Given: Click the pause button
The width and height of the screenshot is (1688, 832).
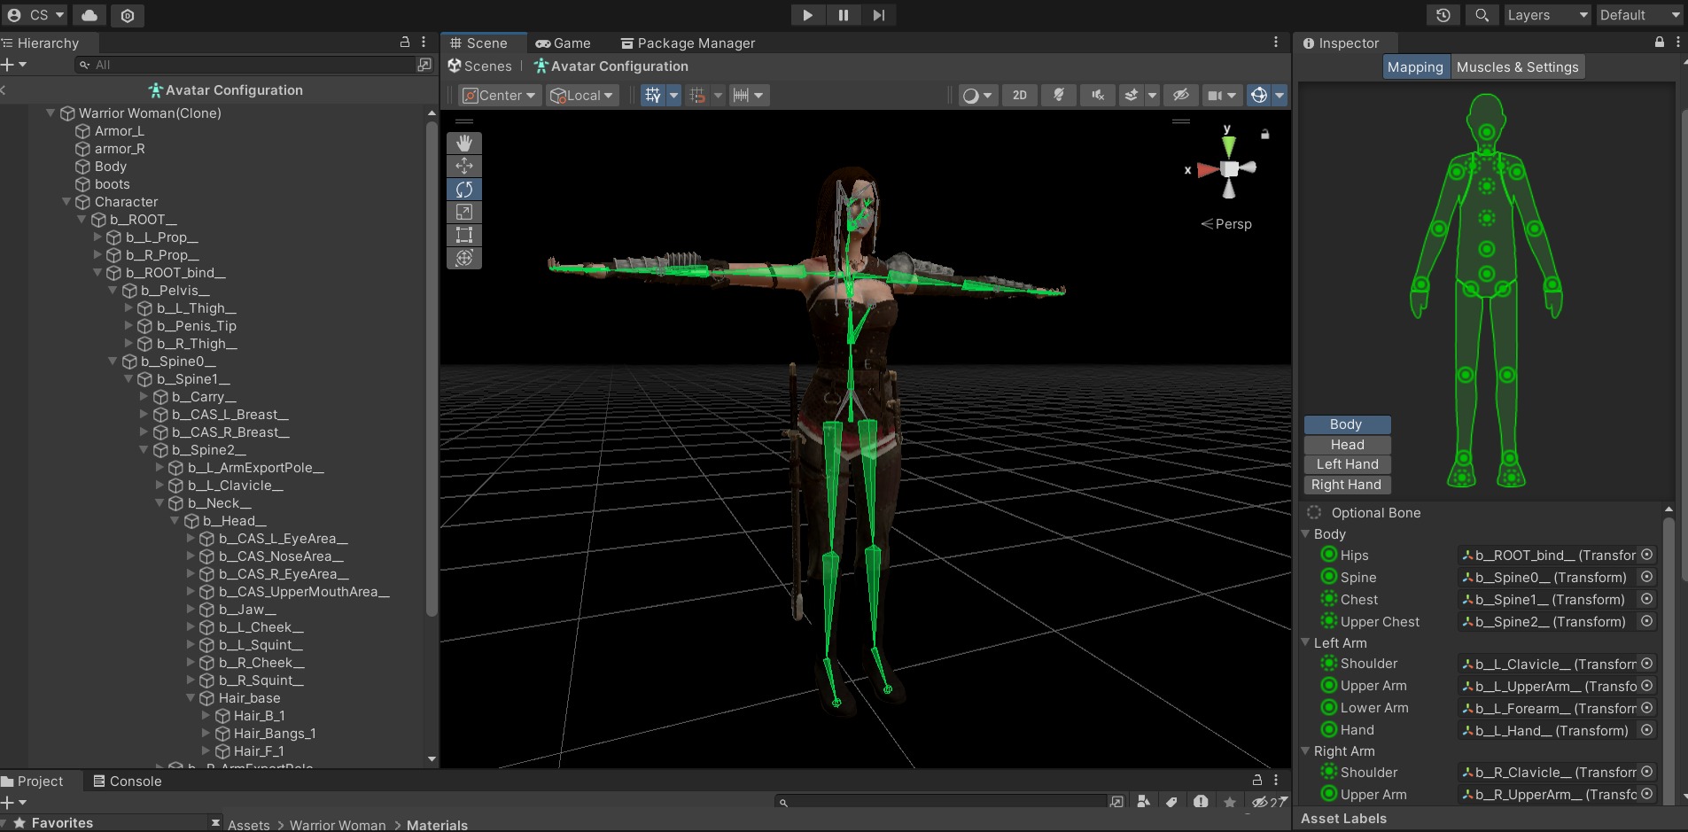Looking at the screenshot, I should pos(843,15).
